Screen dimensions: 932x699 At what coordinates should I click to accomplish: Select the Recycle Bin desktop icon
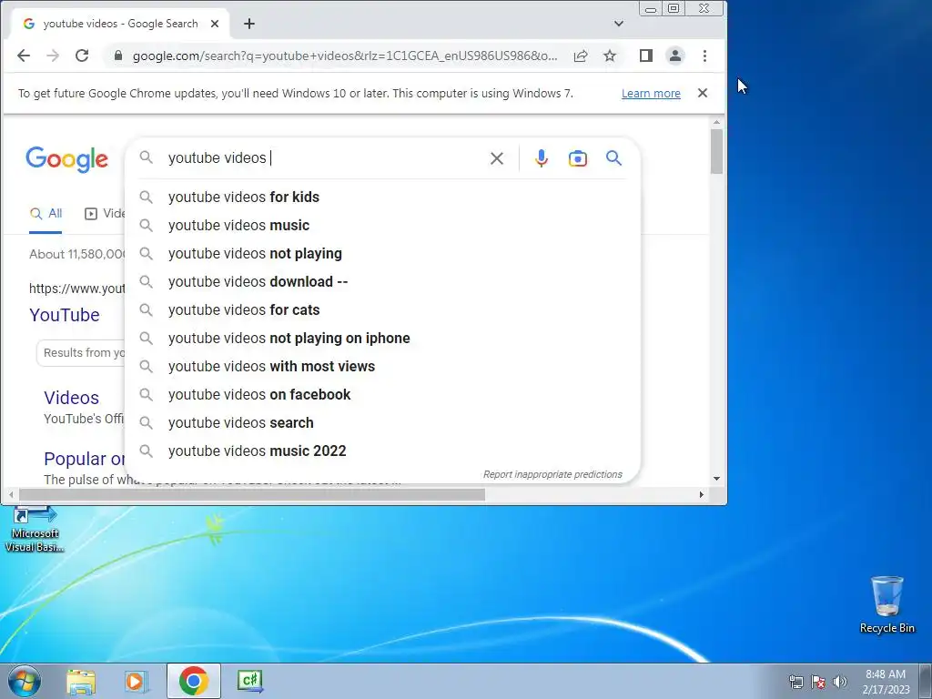pyautogui.click(x=886, y=604)
